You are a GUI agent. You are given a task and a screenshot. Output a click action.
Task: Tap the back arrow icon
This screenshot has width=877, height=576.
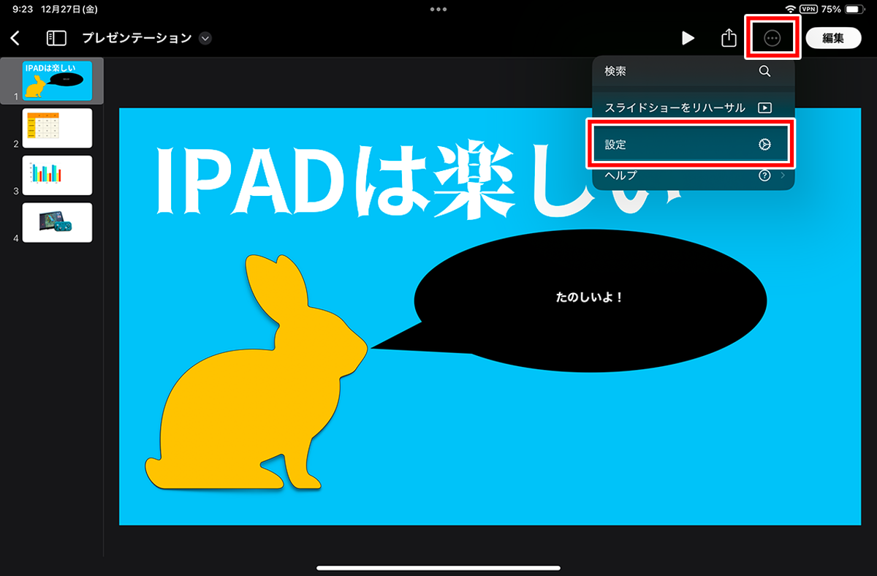15,38
